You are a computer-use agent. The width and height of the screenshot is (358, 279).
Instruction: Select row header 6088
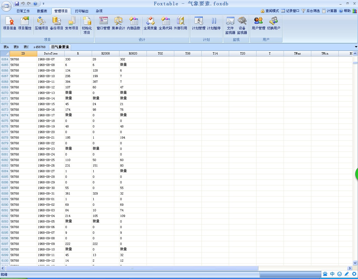coord(5,193)
